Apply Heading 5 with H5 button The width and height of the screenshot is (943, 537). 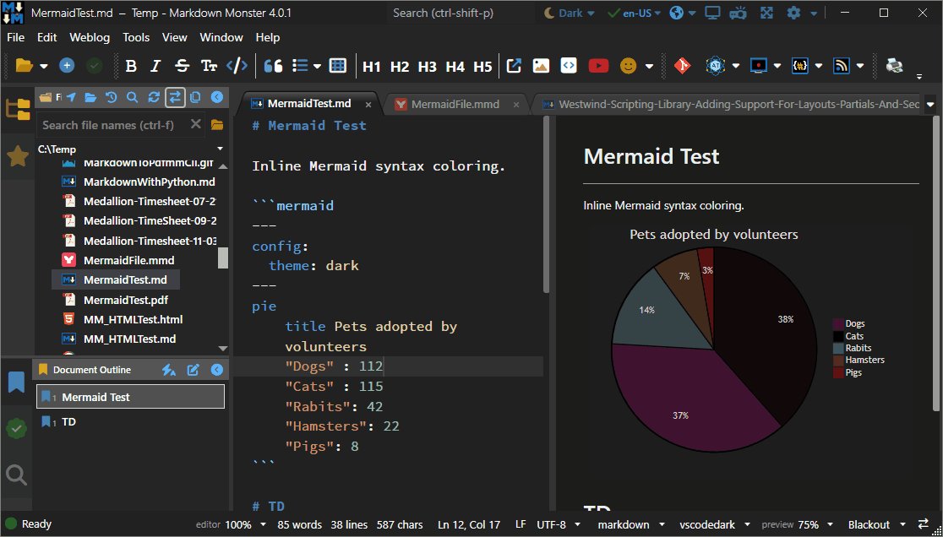482,67
